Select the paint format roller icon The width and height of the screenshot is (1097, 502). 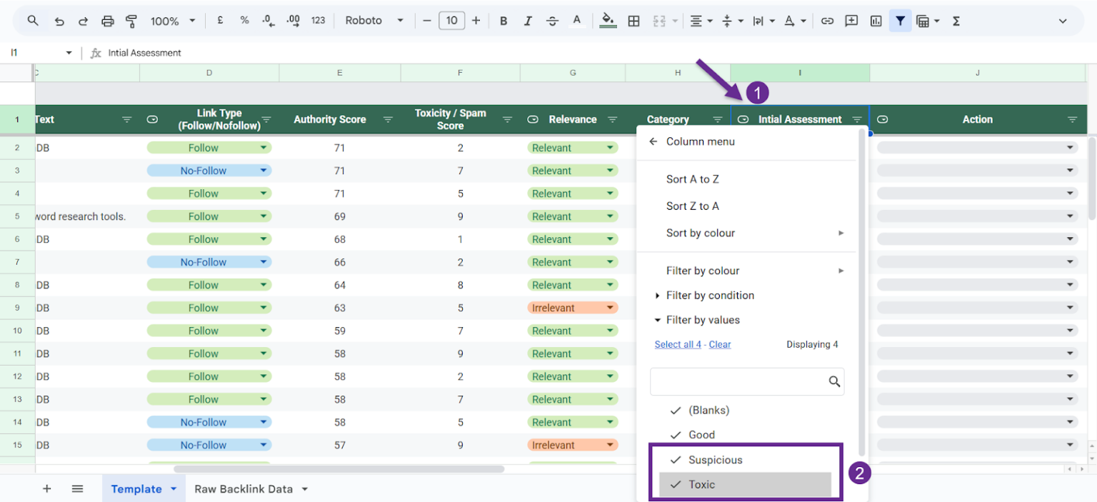131,21
